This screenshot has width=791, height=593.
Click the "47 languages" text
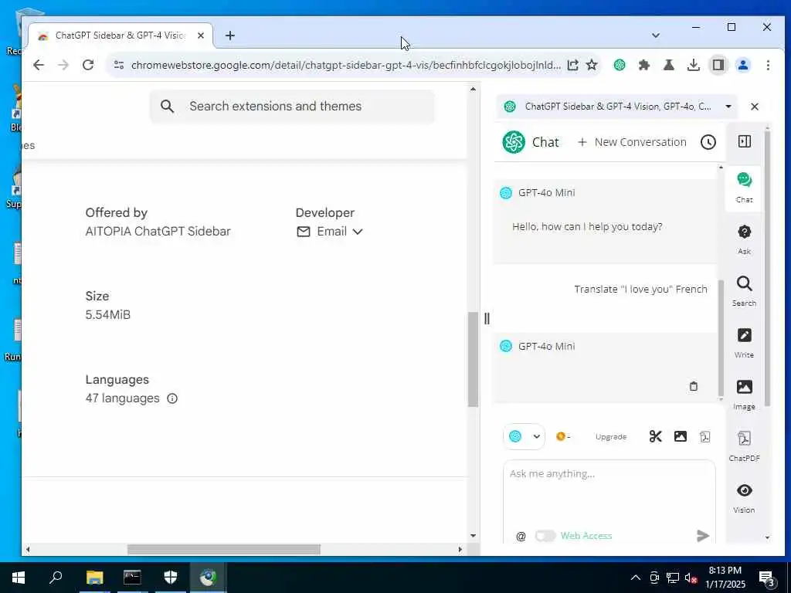coord(123,398)
